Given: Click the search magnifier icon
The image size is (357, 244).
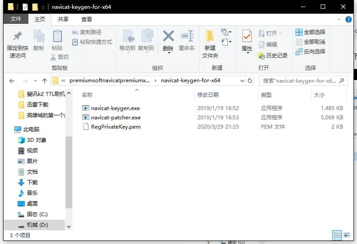Looking at the screenshot, I should click(x=342, y=81).
